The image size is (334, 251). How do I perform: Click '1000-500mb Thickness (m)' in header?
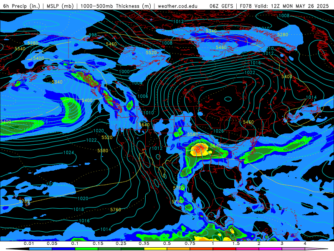pos(116,6)
